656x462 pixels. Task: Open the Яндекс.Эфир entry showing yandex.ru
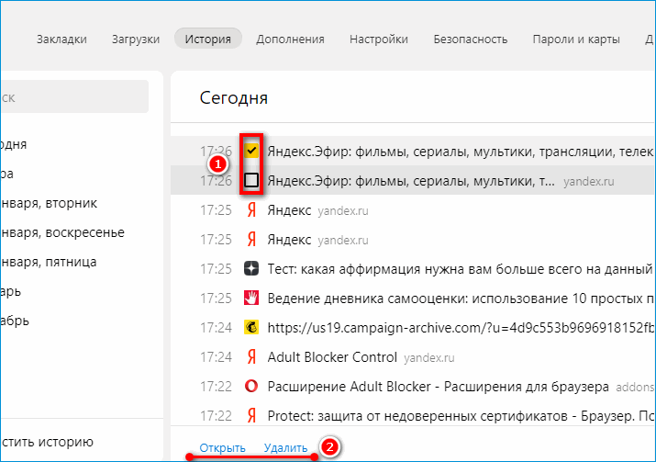(411, 181)
